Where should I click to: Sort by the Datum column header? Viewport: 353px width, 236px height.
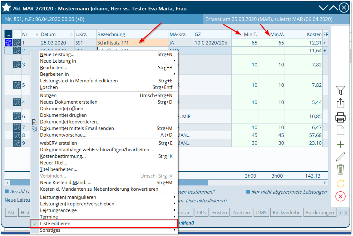(x=57, y=34)
